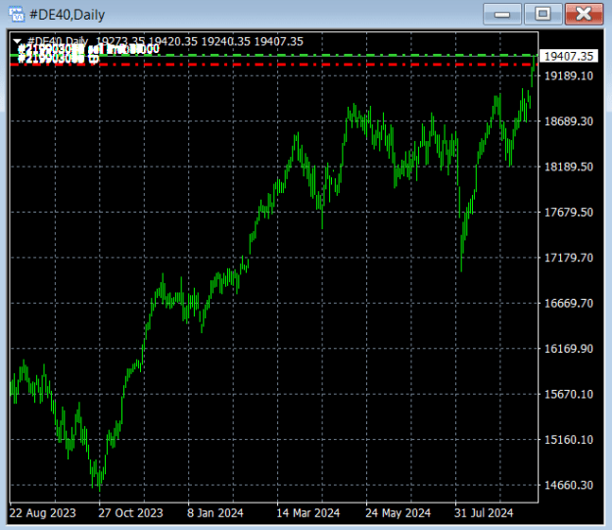612x530 pixels.
Task: Click the 27 Oct 2023 date label
Action: (x=130, y=512)
